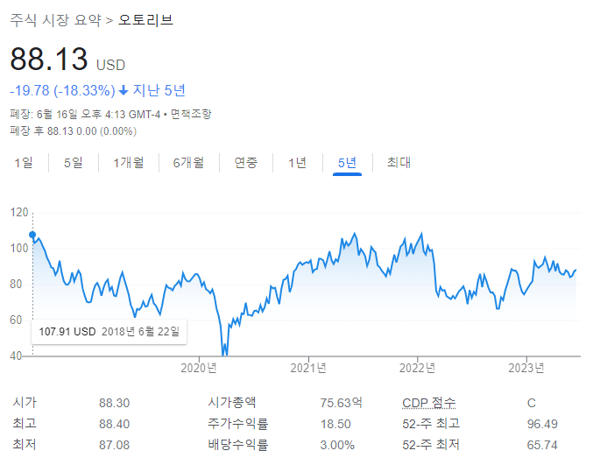Click the 배당수익률 value 3.00%
Viewport: 593px width, 465px height.
[x=337, y=445]
